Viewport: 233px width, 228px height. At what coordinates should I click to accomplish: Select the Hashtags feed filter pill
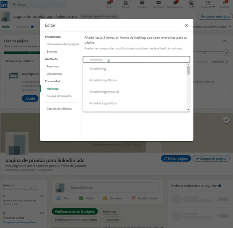tap(110, 212)
